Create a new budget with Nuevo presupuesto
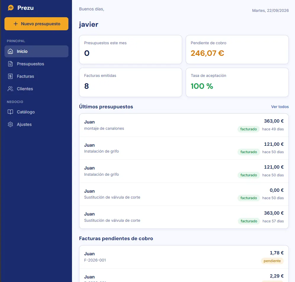 coord(36,24)
